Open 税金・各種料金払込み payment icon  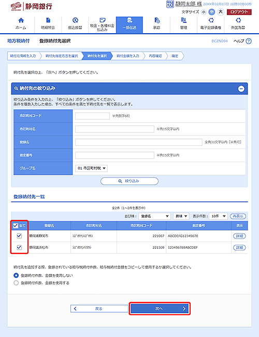(x=103, y=20)
